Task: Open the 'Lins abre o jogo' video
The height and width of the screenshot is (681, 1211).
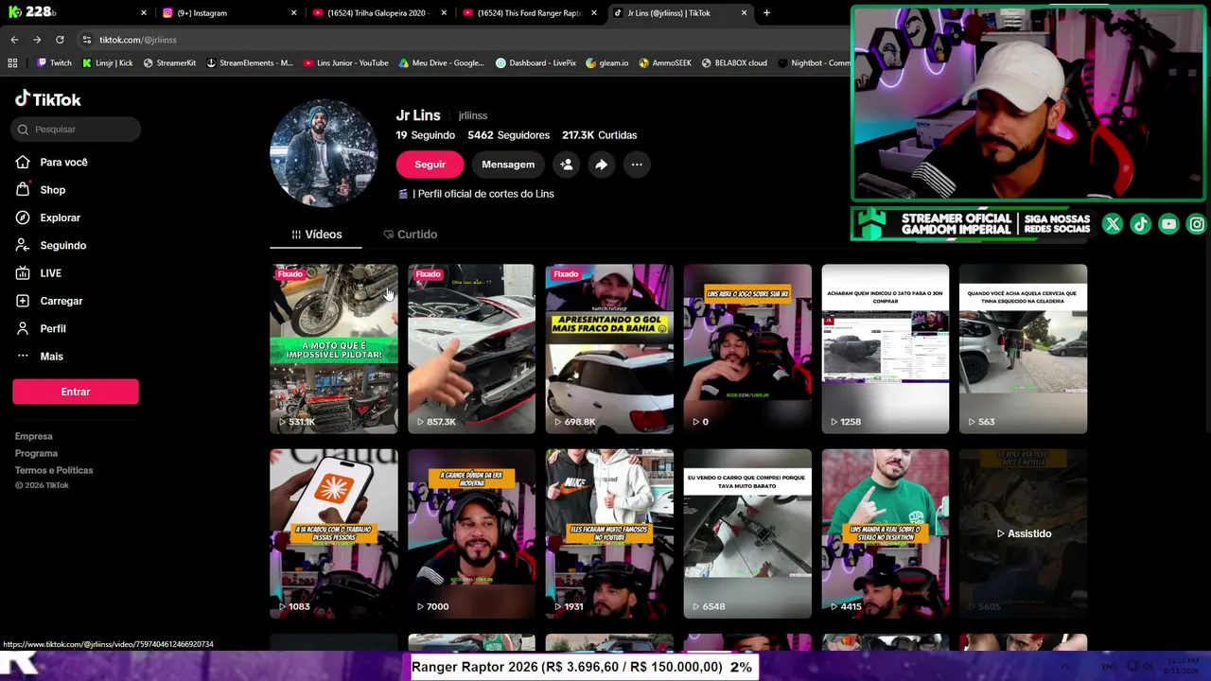Action: coord(747,349)
